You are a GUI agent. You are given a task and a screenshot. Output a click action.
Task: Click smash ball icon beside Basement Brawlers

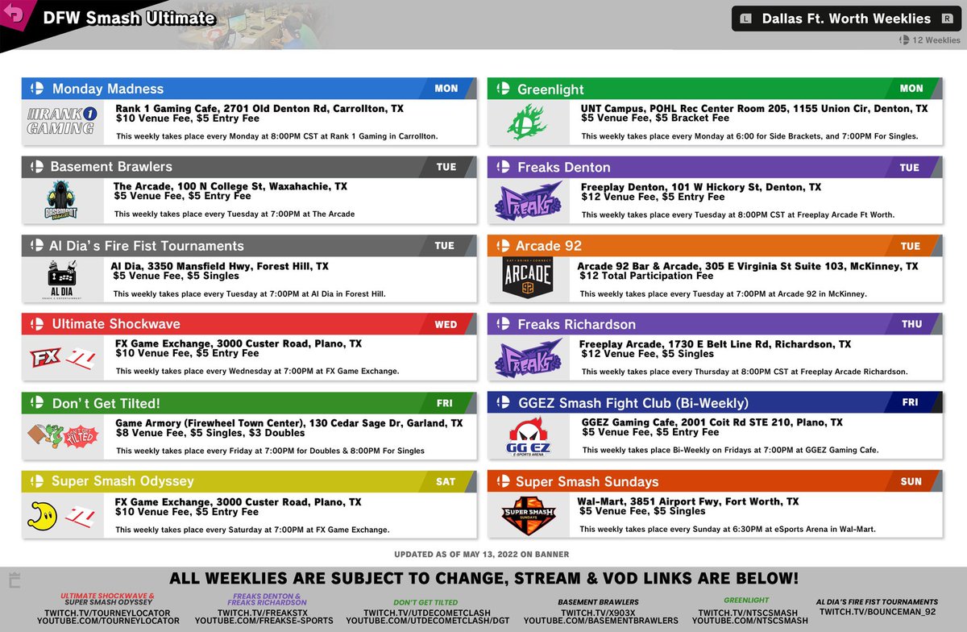[x=35, y=167]
